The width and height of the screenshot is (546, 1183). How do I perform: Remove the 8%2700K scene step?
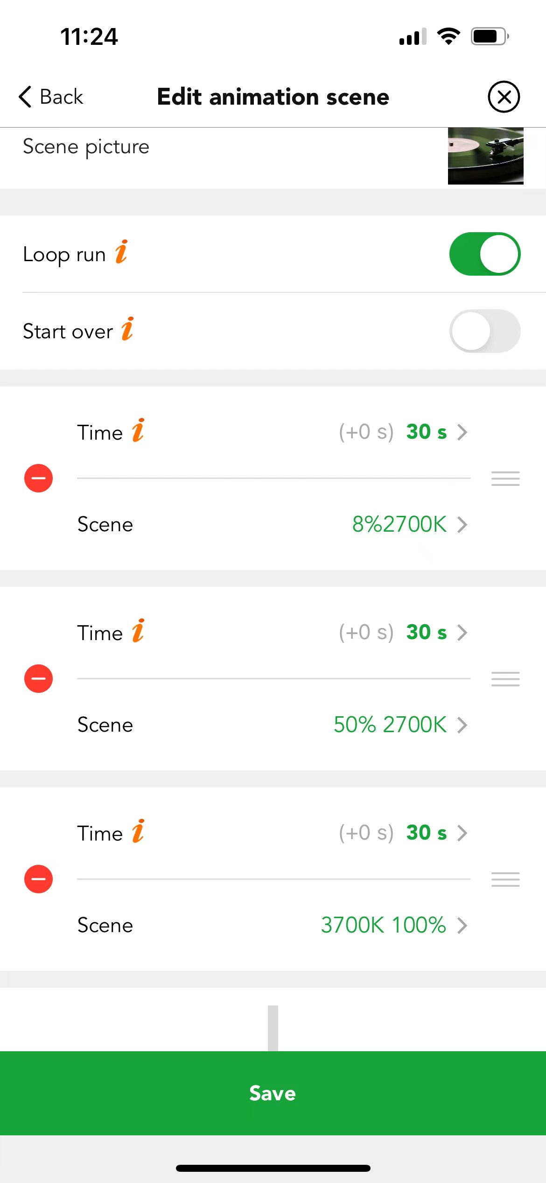tap(38, 478)
